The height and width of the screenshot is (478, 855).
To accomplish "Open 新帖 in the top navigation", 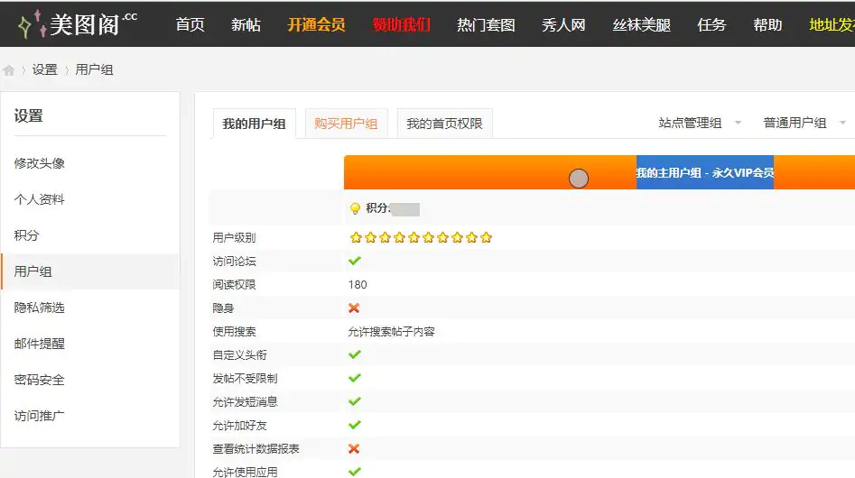I will point(246,24).
